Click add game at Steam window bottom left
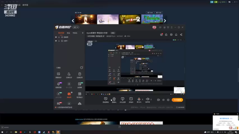The image size is (239, 134). (x=5, y=127)
